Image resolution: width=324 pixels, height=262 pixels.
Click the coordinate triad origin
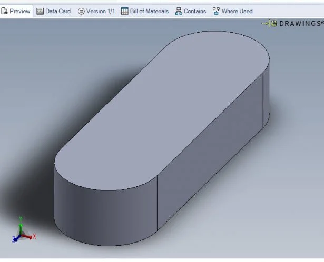(21, 235)
